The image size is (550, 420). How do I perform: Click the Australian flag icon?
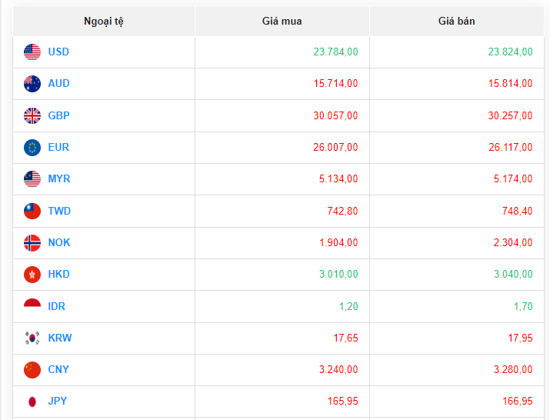click(x=32, y=84)
